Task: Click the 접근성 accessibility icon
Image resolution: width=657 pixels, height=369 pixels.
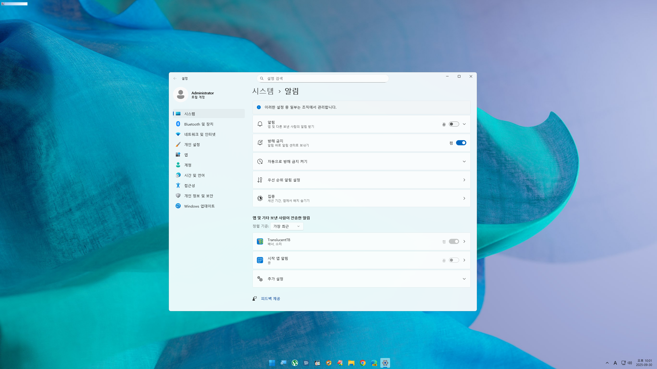Action: (178, 185)
